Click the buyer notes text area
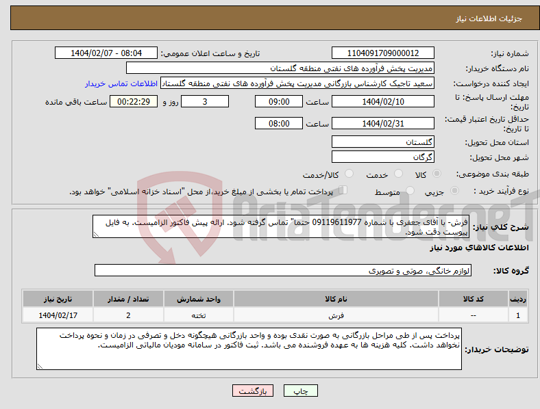This screenshot has height=409, width=540. point(249,349)
